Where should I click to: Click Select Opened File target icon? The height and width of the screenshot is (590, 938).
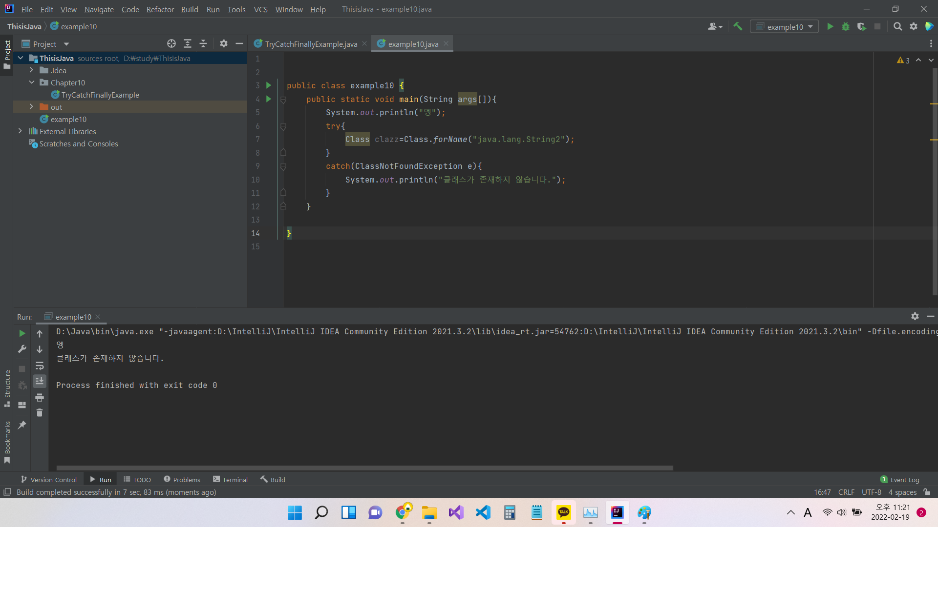click(x=171, y=44)
